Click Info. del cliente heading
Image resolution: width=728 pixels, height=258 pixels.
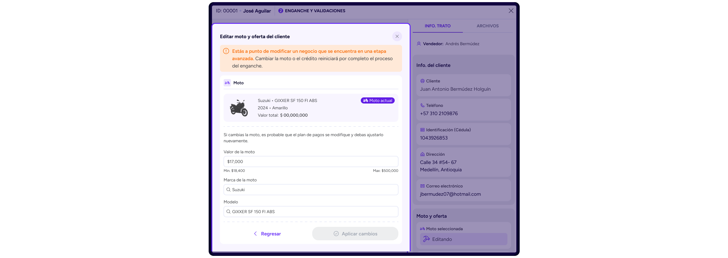[433, 65]
